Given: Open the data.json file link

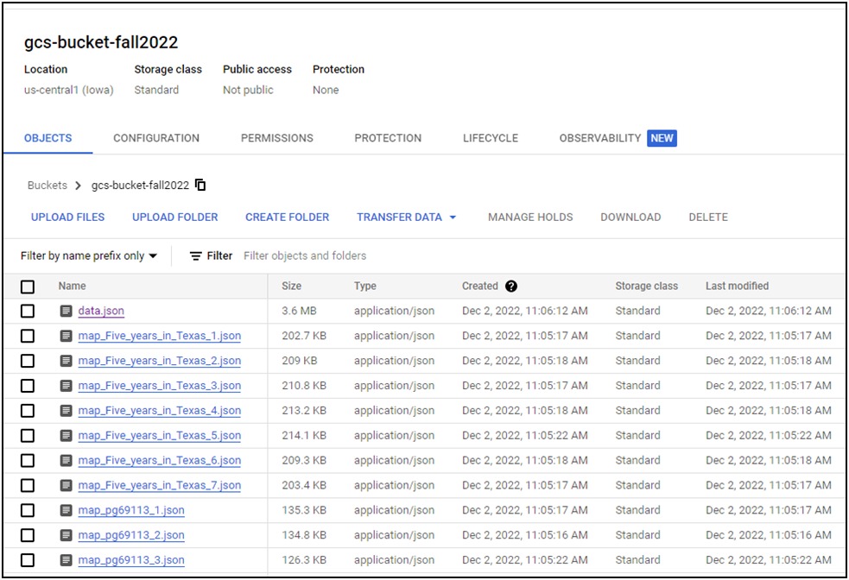Looking at the screenshot, I should point(100,311).
